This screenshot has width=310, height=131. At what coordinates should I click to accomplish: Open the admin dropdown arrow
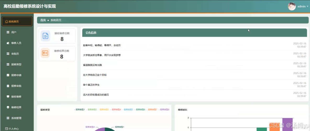click(307, 7)
